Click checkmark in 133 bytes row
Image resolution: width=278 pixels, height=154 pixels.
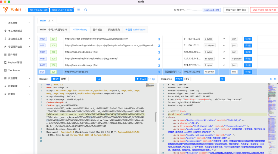(x=224, y=45)
